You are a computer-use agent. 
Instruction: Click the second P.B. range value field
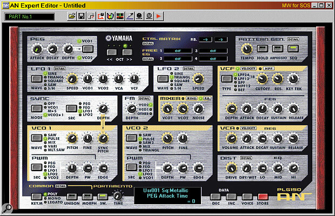[221, 39]
